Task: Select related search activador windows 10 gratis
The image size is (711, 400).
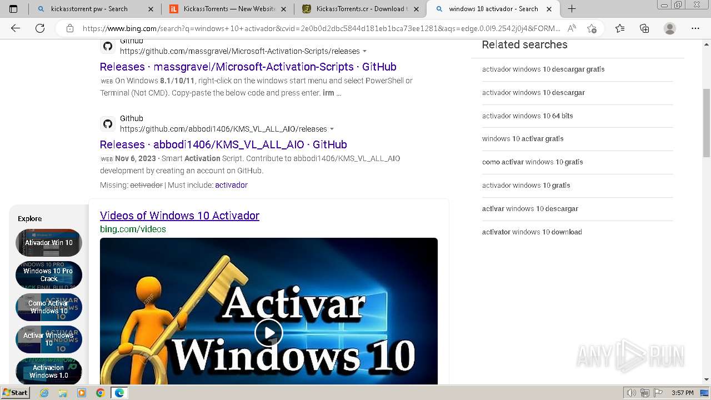Action: pos(526,186)
